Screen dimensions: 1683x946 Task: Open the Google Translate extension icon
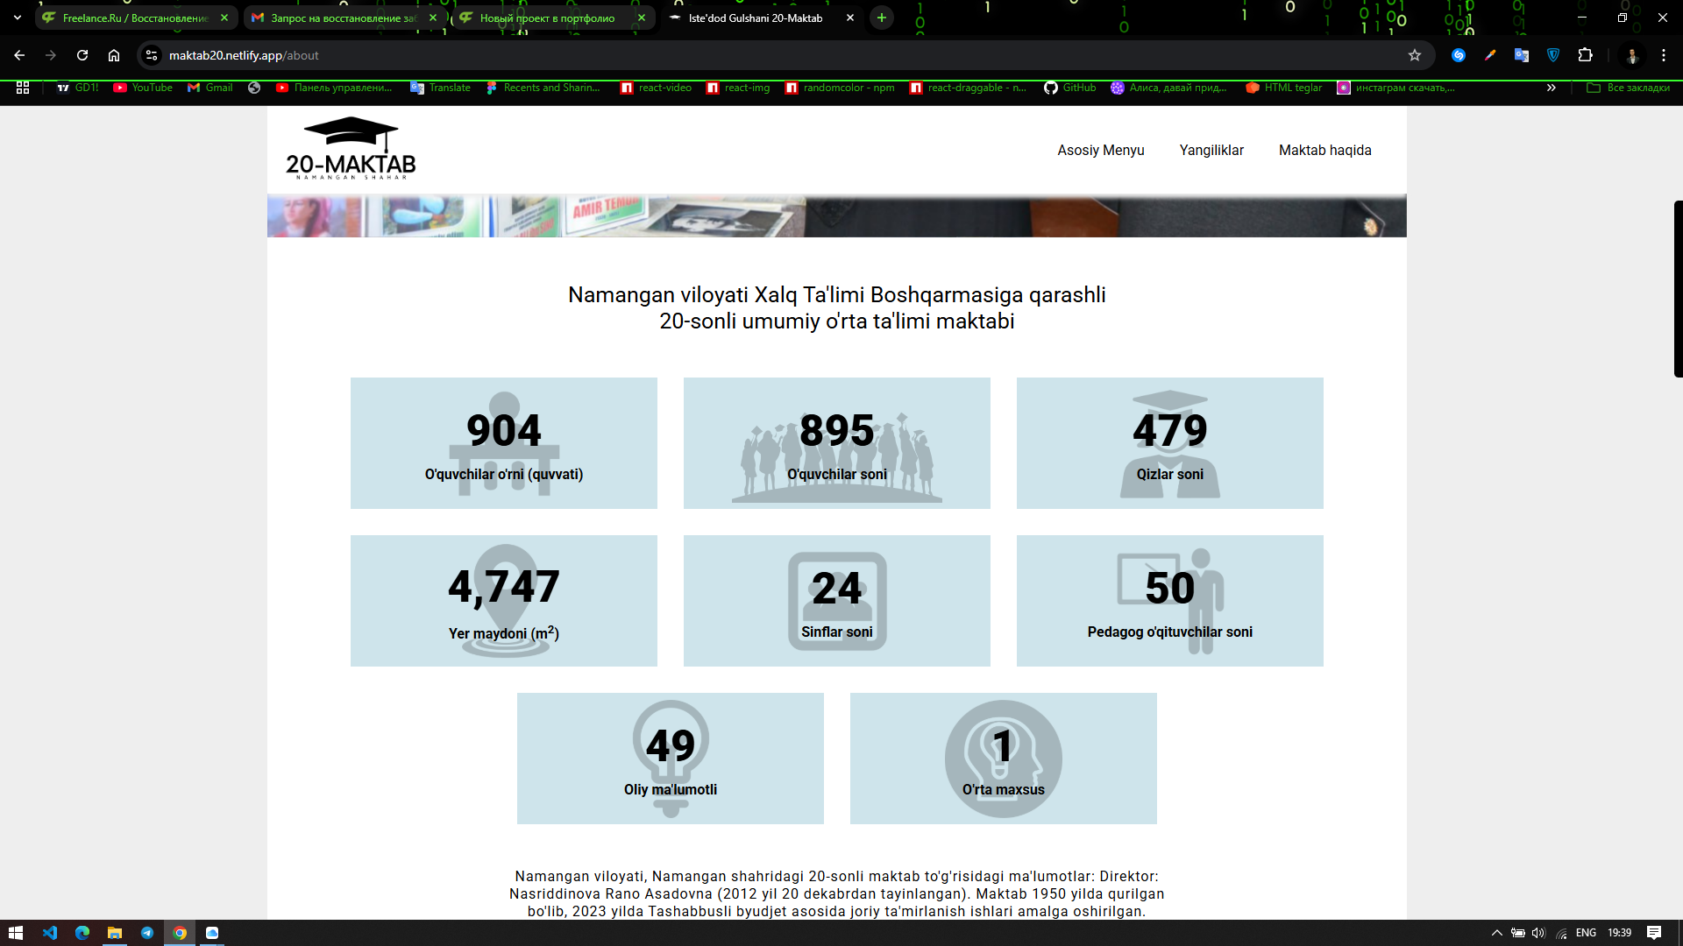1522,55
